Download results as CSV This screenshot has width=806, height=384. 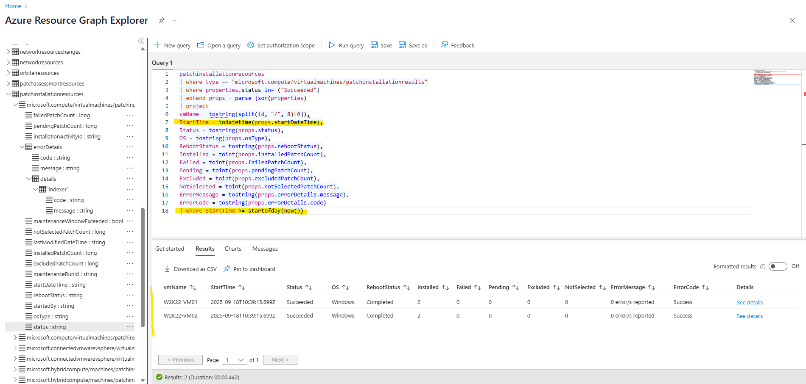click(x=190, y=269)
